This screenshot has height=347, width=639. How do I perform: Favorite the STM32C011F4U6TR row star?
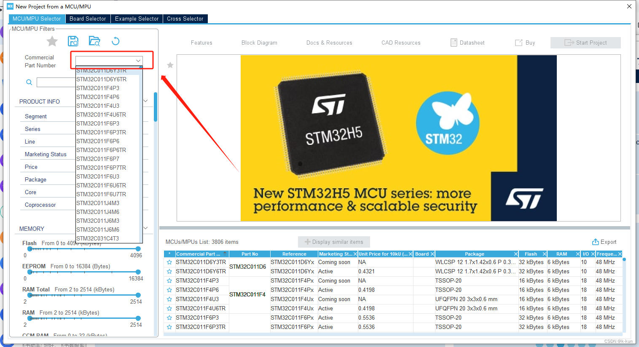(x=169, y=308)
